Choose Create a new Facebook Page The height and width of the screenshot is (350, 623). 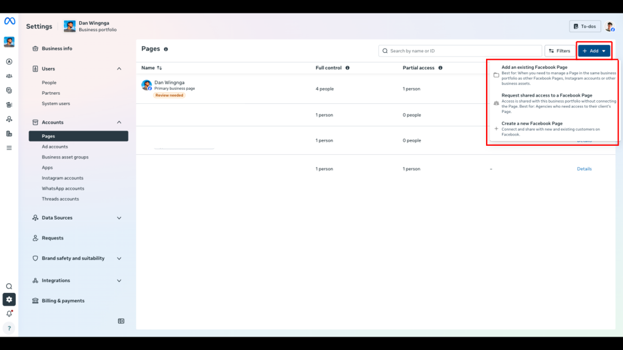[555, 129]
